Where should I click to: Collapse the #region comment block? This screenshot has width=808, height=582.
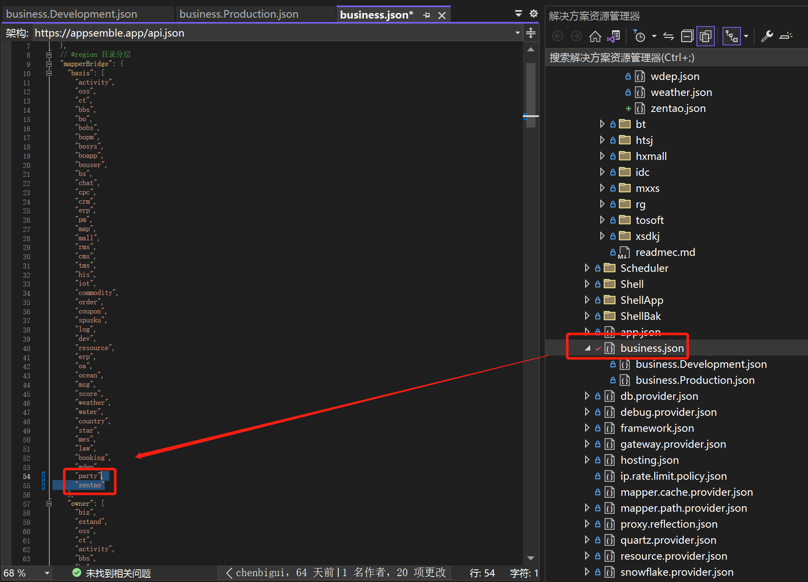coord(49,55)
